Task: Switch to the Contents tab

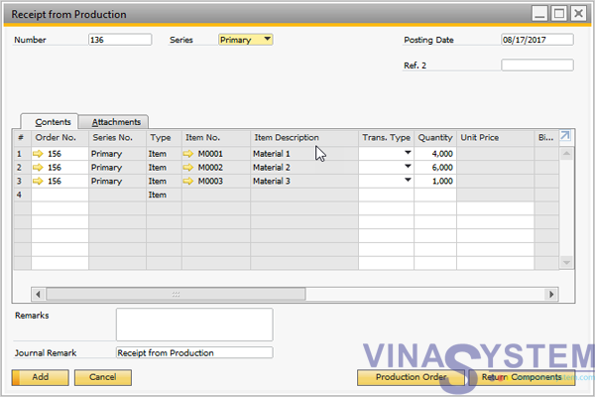Action: [50, 122]
